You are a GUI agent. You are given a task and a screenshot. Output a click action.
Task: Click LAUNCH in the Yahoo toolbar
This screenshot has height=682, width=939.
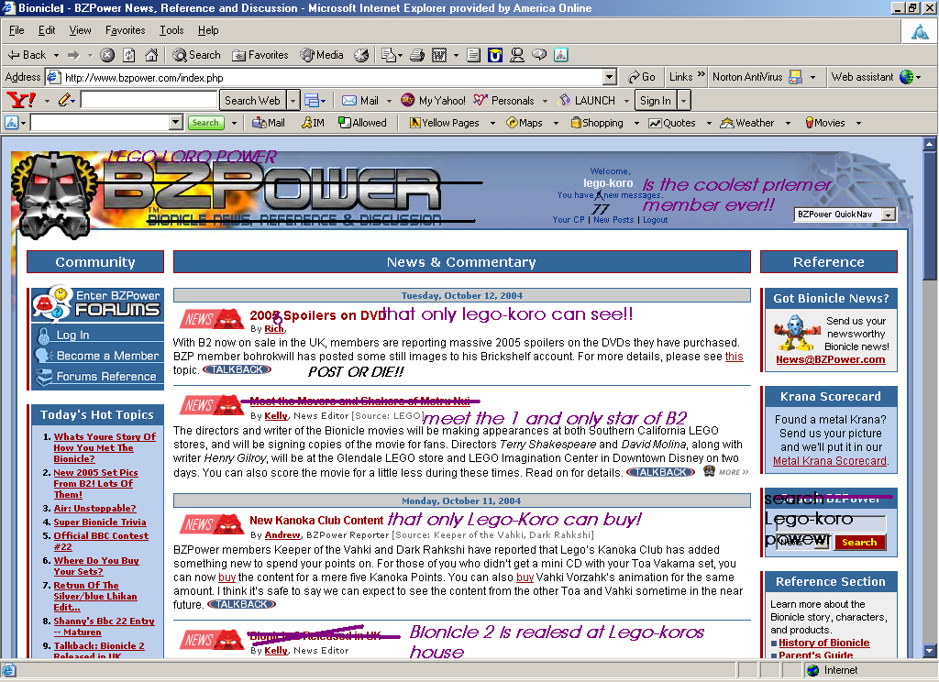pyautogui.click(x=588, y=101)
